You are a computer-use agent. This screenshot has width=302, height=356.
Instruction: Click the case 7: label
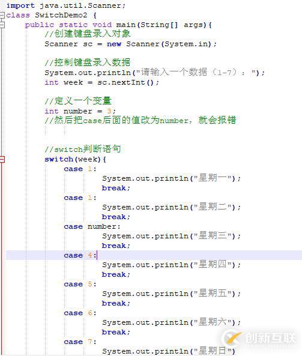80,342
